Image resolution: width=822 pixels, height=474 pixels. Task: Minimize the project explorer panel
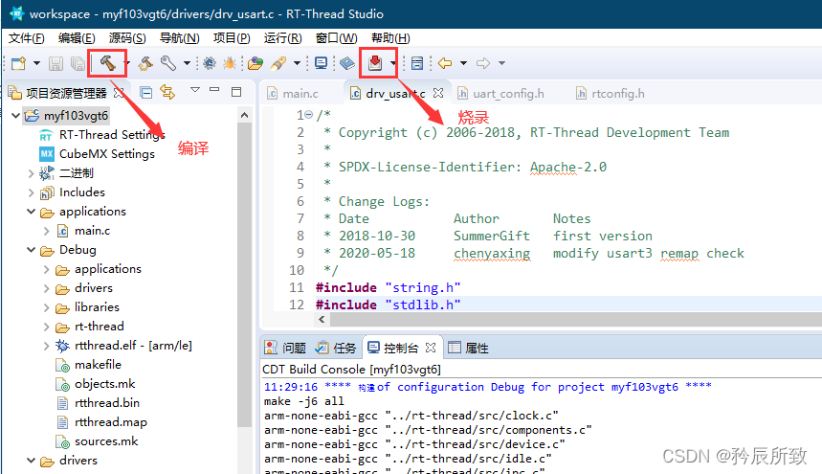214,90
